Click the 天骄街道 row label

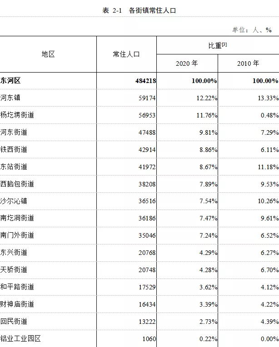[x=14, y=270]
